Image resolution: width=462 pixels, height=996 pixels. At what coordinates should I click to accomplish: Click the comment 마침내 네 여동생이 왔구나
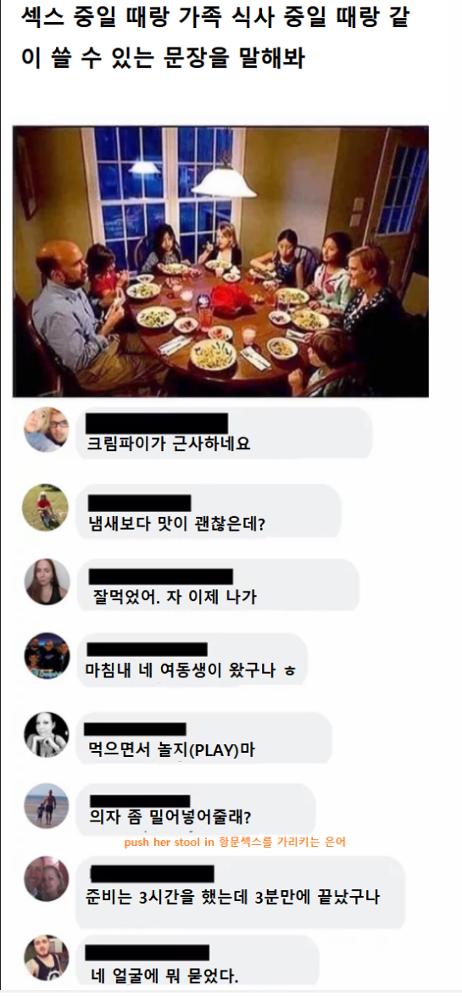click(192, 670)
